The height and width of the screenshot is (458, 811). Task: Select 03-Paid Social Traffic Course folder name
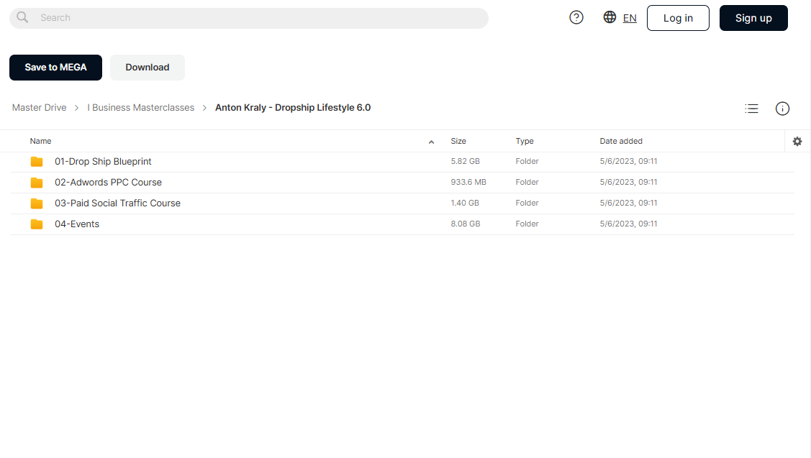[117, 203]
